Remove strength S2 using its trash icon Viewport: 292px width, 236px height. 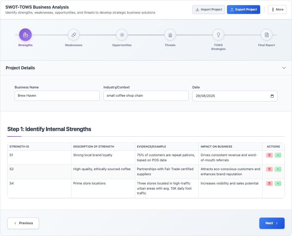click(x=269, y=169)
